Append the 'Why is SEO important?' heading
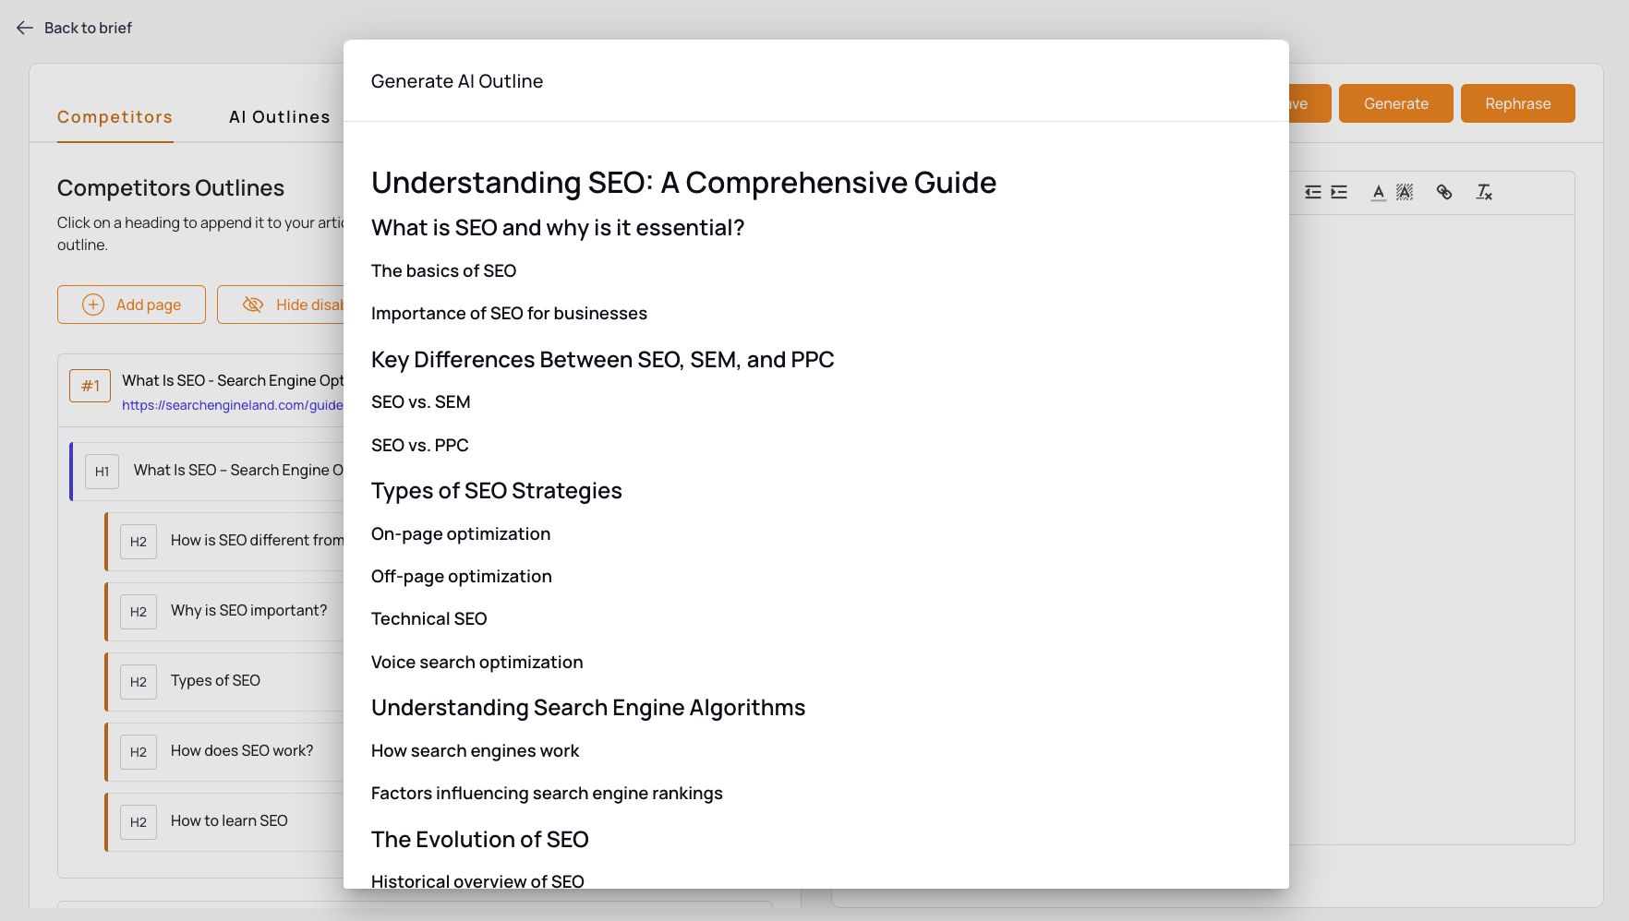Viewport: 1629px width, 921px height. coord(248,611)
